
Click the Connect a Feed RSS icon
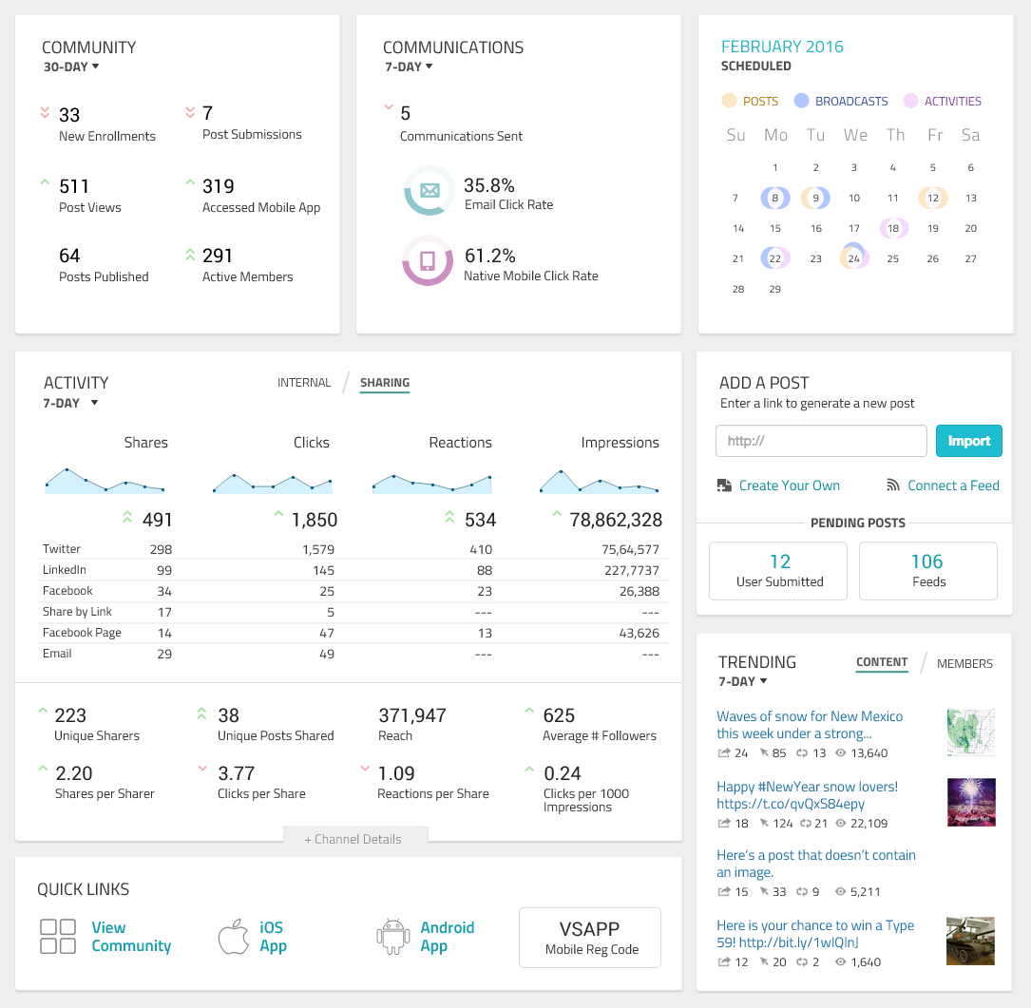pos(892,485)
